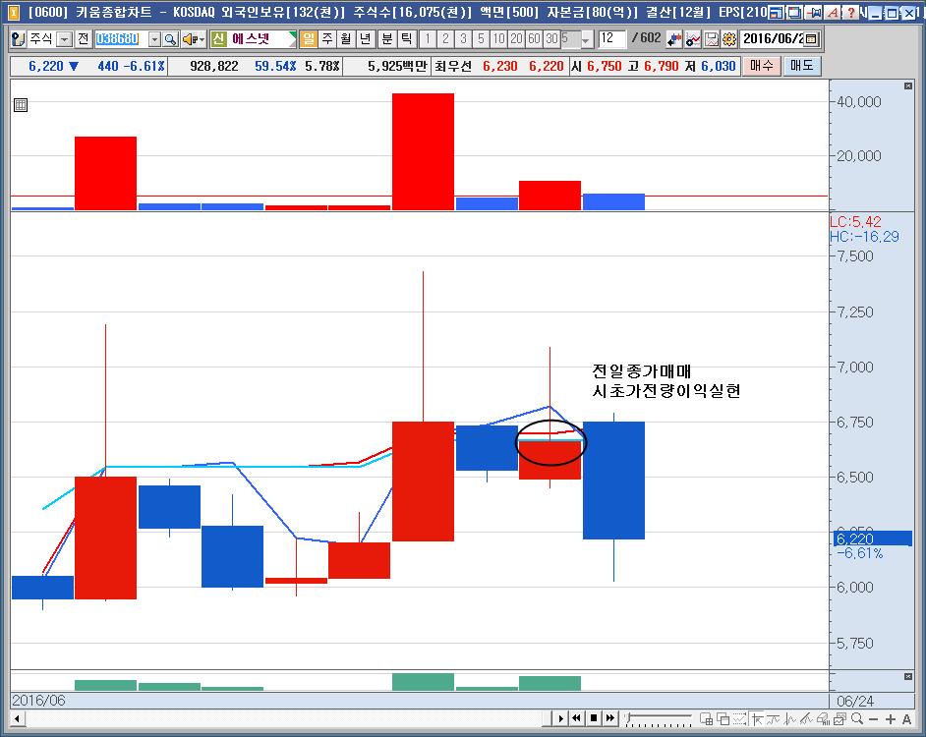
Task: Switch to the 월 monthly period
Action: coord(346,39)
